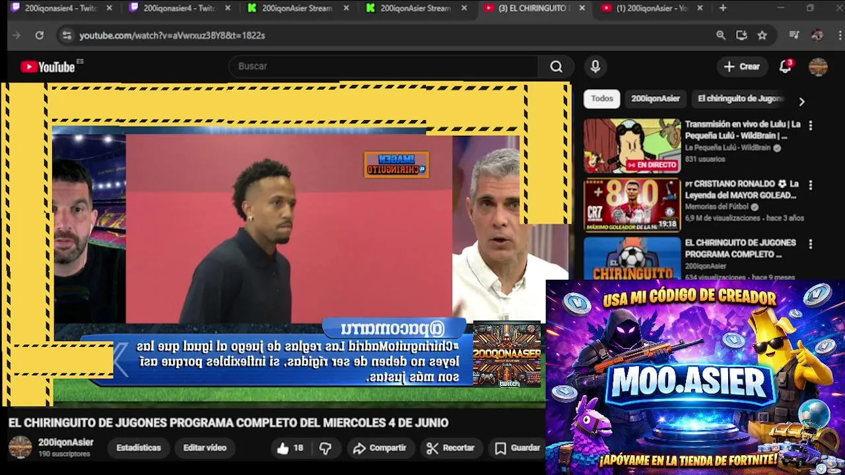845x475 pixels.
Task: Open a new browser tab
Action: (723, 9)
